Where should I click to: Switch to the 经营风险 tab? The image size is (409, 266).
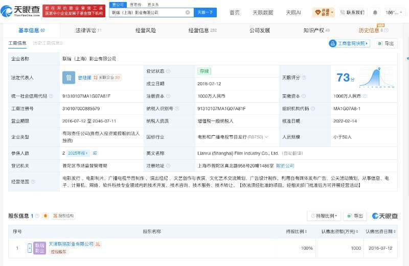[146, 31]
